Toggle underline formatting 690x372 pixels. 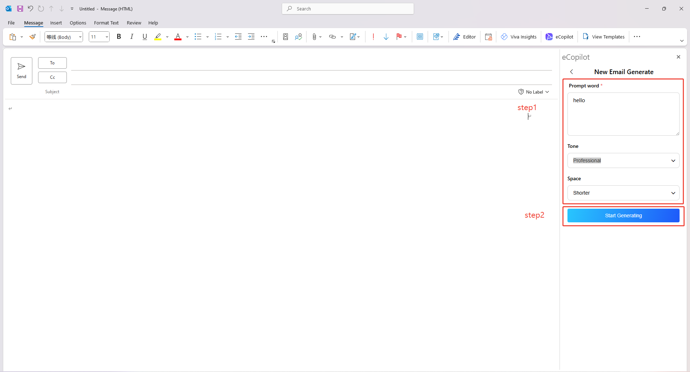(x=144, y=36)
